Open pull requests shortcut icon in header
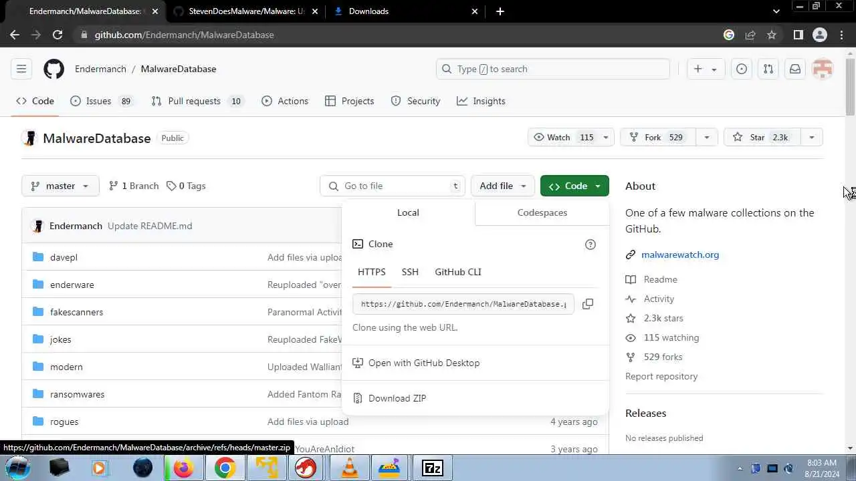The height and width of the screenshot is (481, 856). [768, 69]
